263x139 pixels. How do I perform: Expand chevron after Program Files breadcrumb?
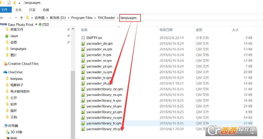click(x=95, y=18)
